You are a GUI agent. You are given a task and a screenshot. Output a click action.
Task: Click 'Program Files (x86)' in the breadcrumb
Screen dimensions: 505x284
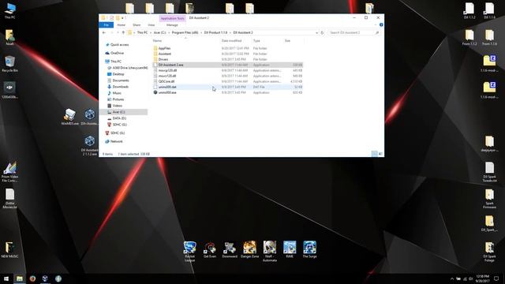tap(185, 32)
